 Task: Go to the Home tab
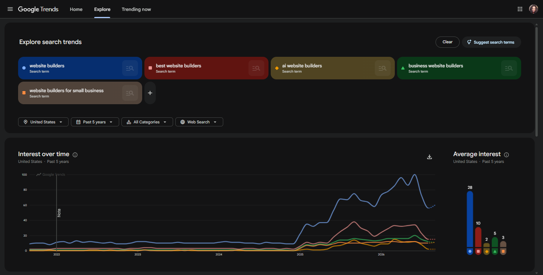click(x=76, y=9)
